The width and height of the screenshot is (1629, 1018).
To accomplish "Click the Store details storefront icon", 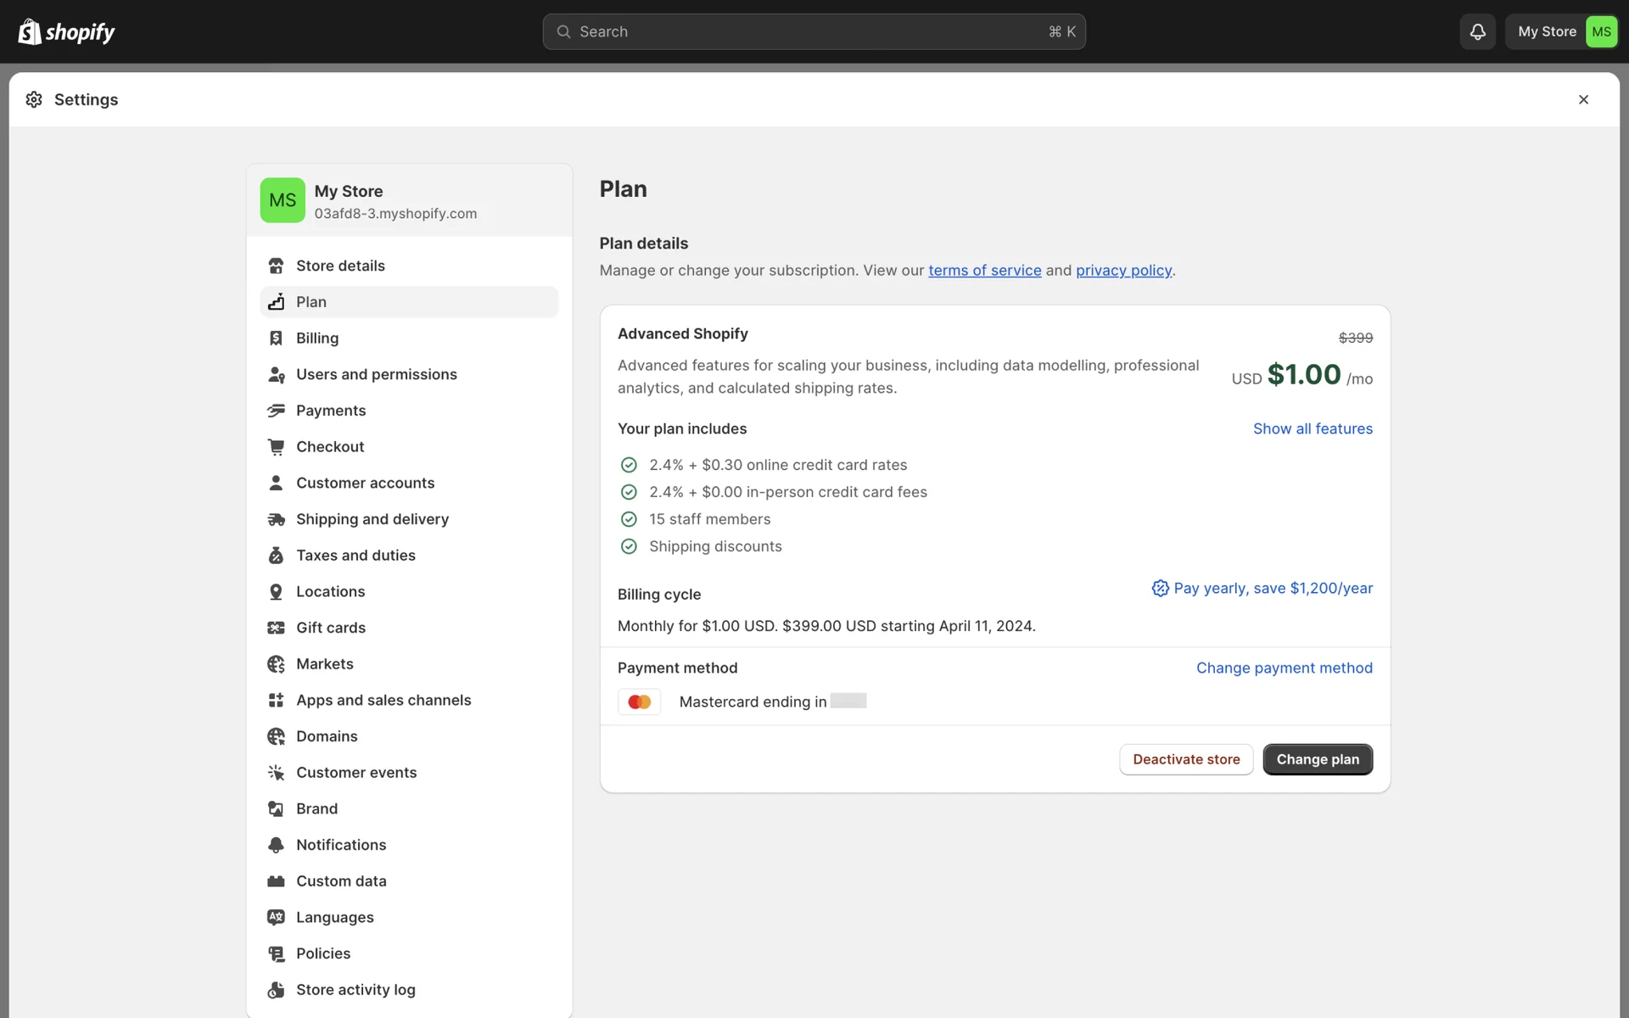I will [276, 266].
